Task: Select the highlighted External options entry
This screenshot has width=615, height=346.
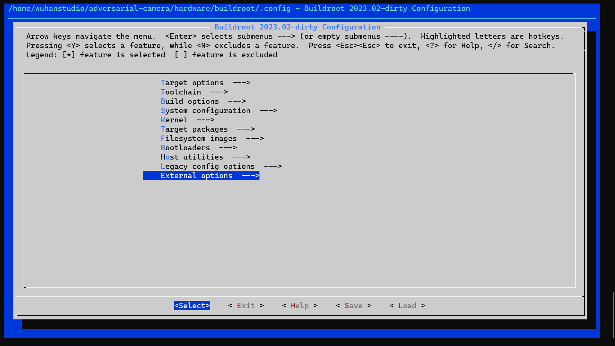Action: (196, 176)
